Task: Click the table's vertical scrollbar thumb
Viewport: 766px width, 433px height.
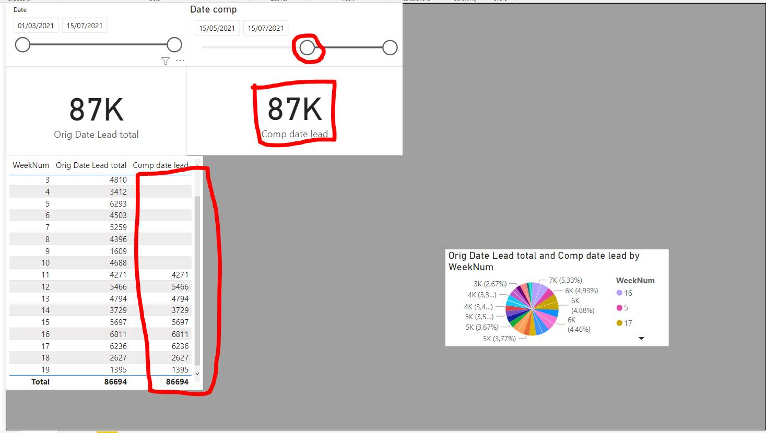Action: point(197,281)
